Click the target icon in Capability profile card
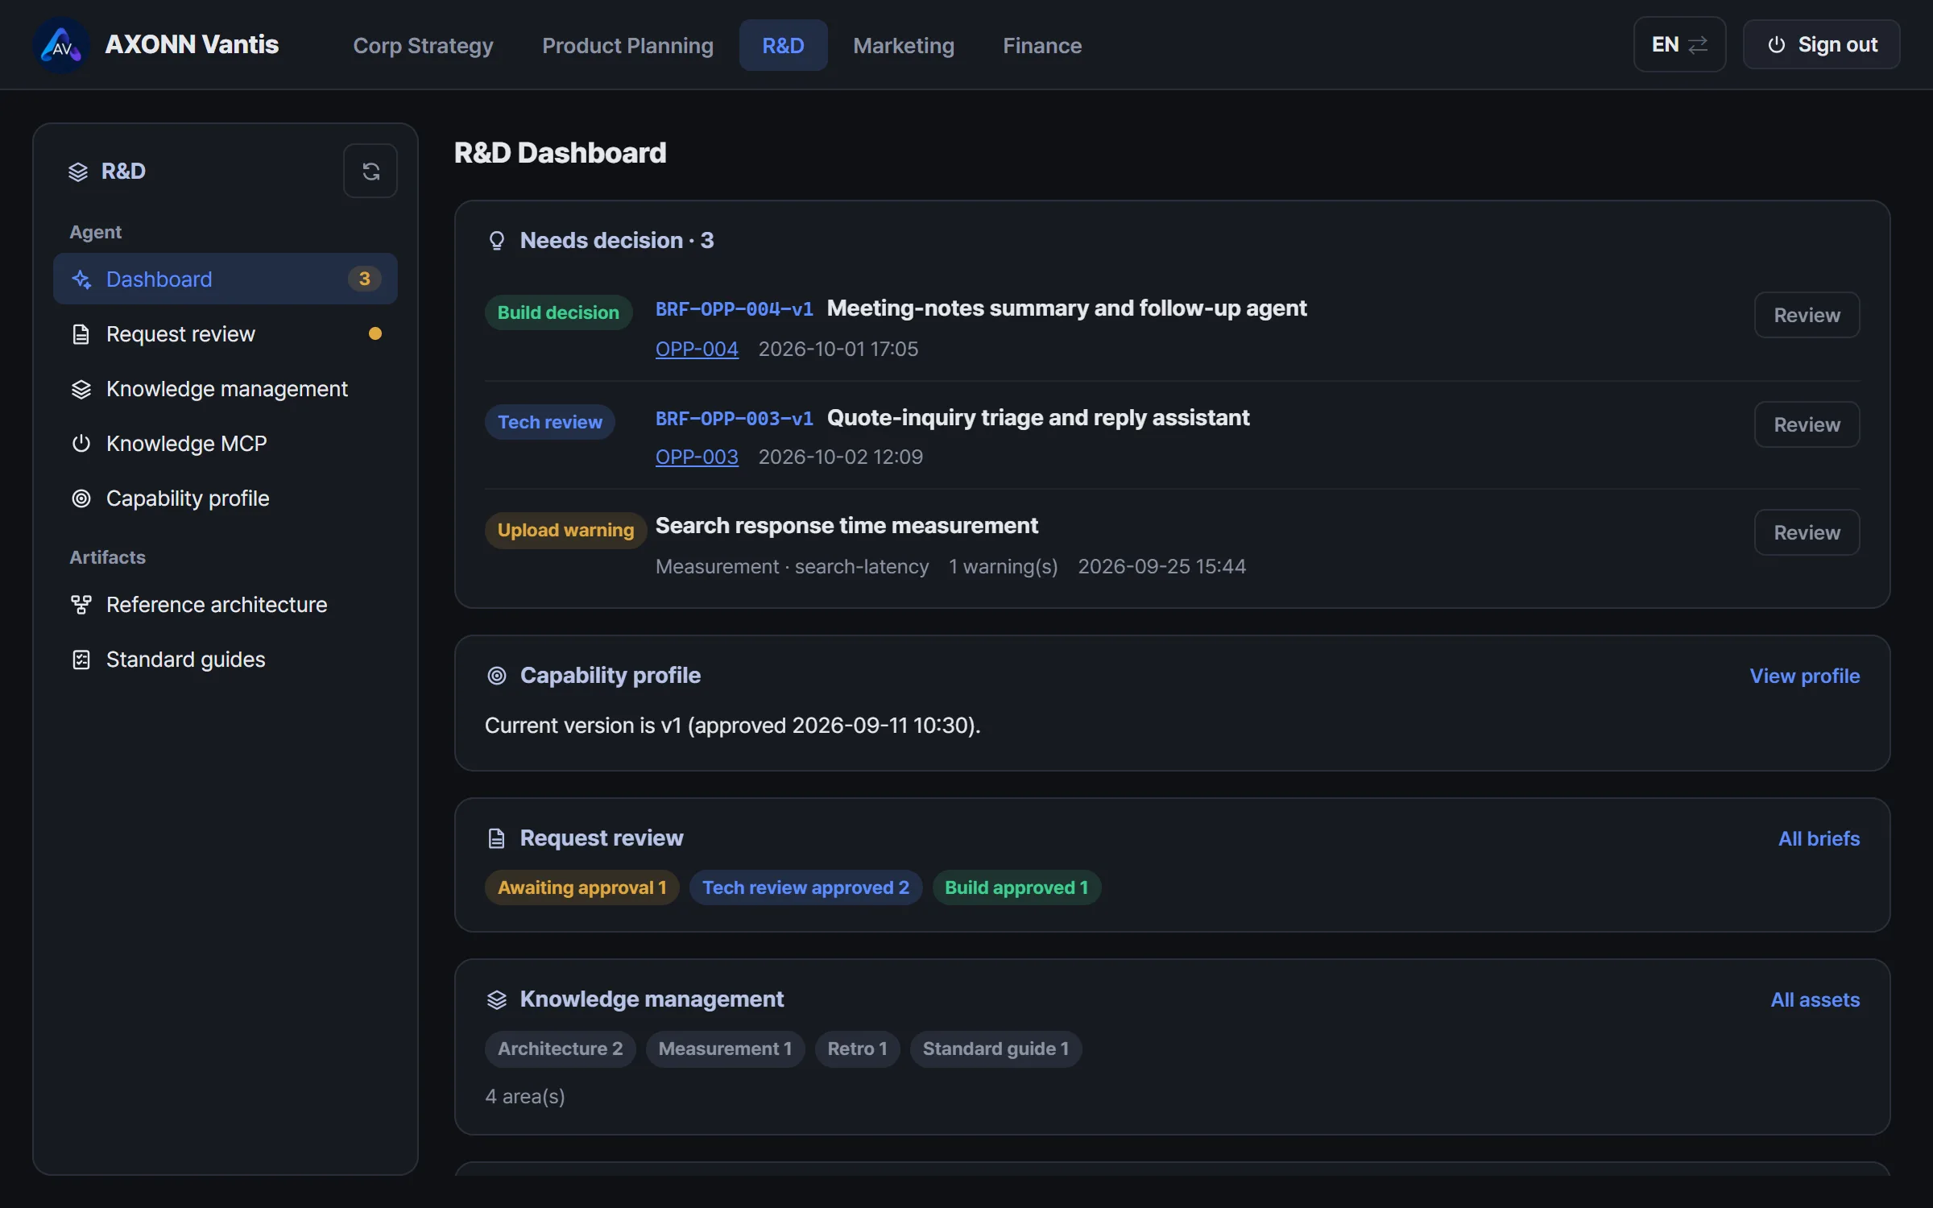 [x=497, y=676]
